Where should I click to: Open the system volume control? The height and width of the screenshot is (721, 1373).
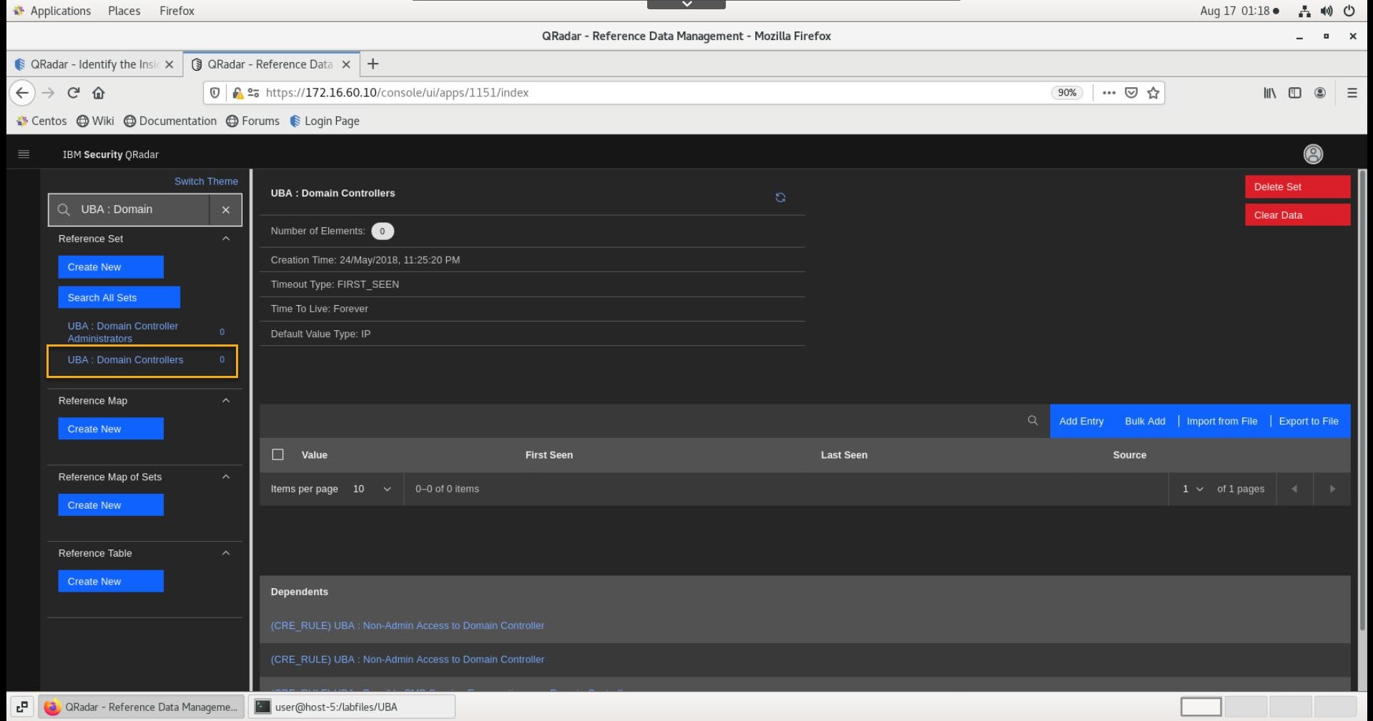pyautogui.click(x=1327, y=11)
